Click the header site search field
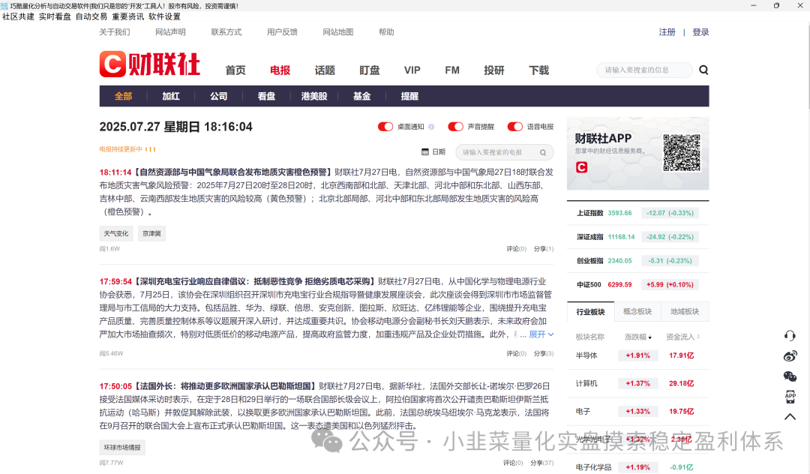810x474 pixels. 643,70
